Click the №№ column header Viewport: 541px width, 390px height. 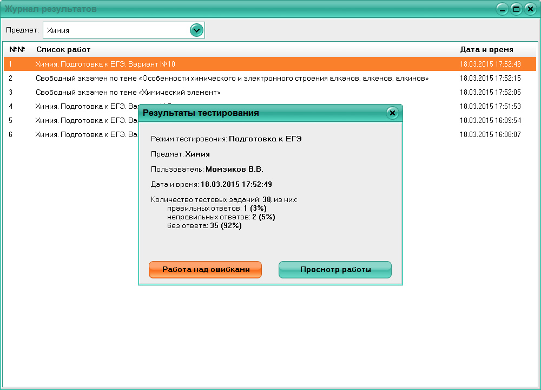[16, 49]
